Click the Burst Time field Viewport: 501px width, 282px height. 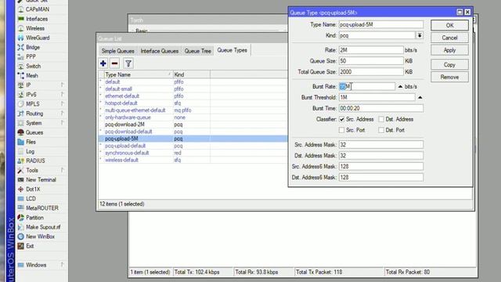381,108
